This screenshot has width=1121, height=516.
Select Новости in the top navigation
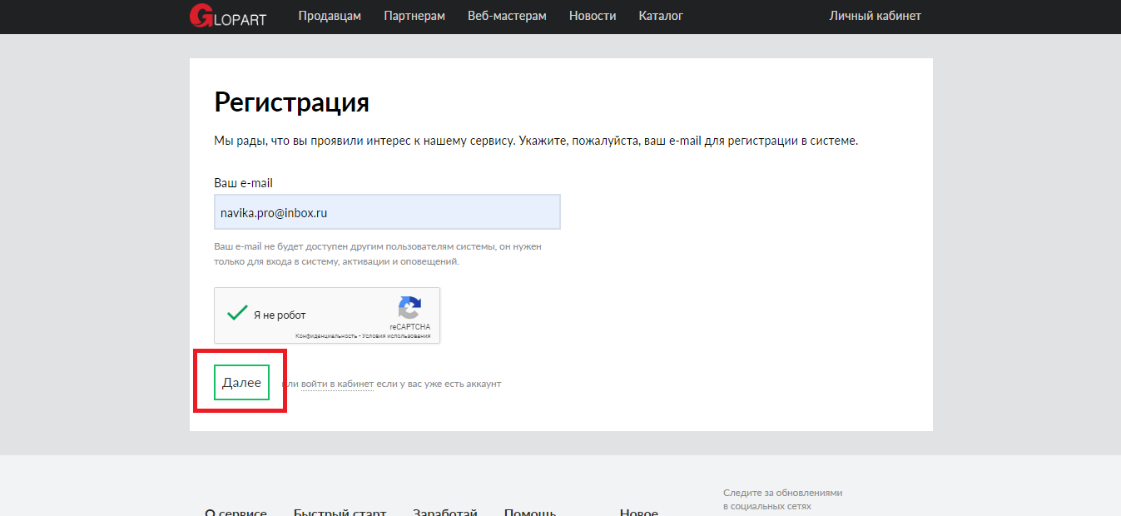593,16
